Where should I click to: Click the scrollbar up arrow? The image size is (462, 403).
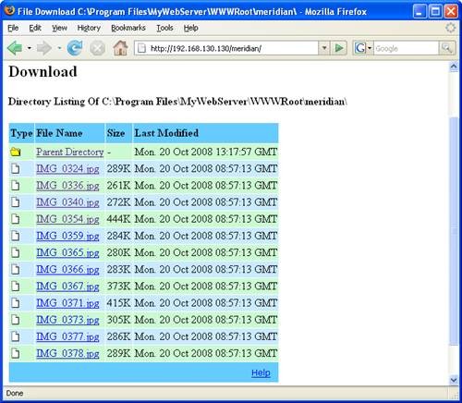[454, 67]
